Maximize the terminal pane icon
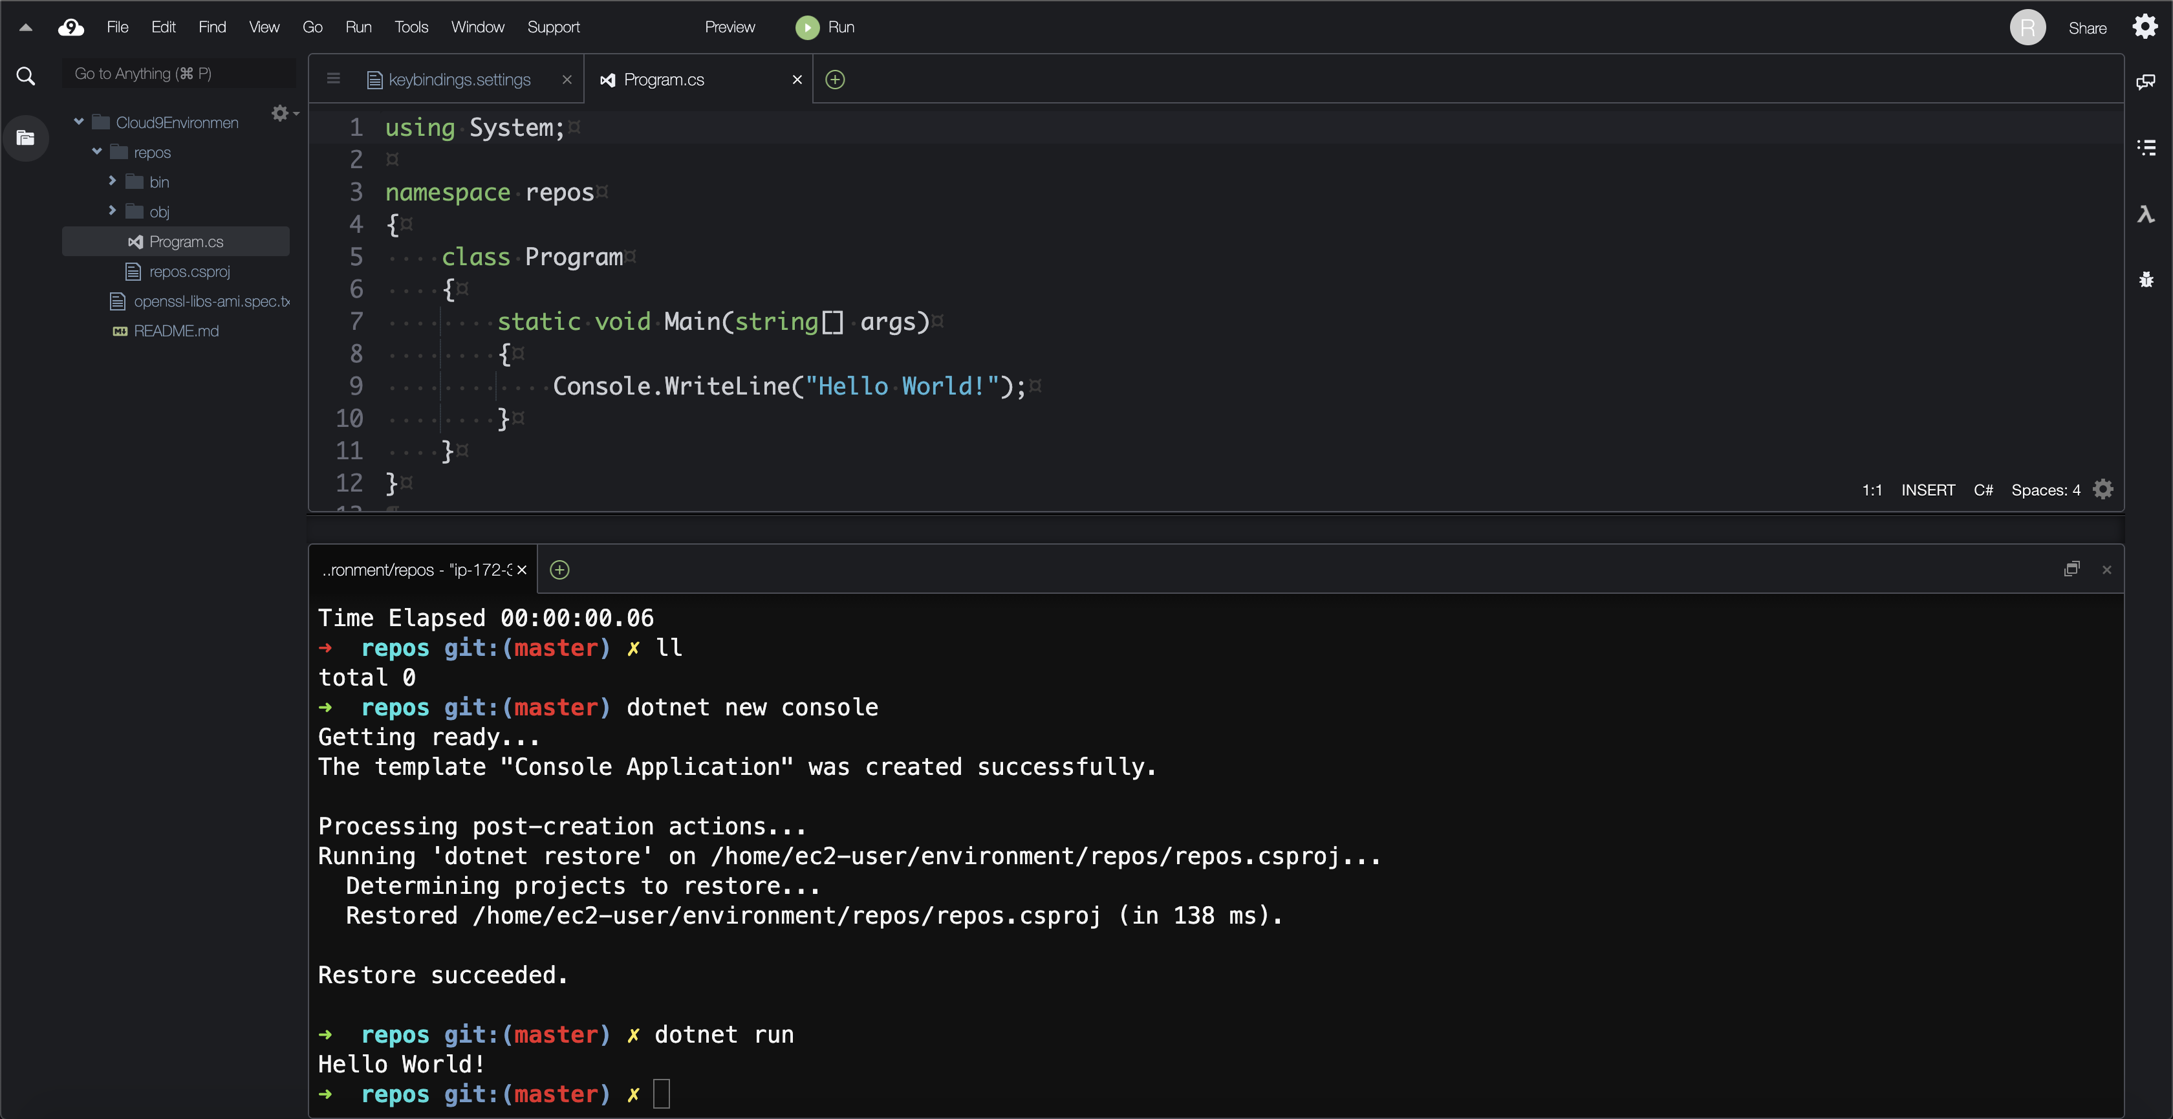The height and width of the screenshot is (1119, 2173). [x=2071, y=569]
